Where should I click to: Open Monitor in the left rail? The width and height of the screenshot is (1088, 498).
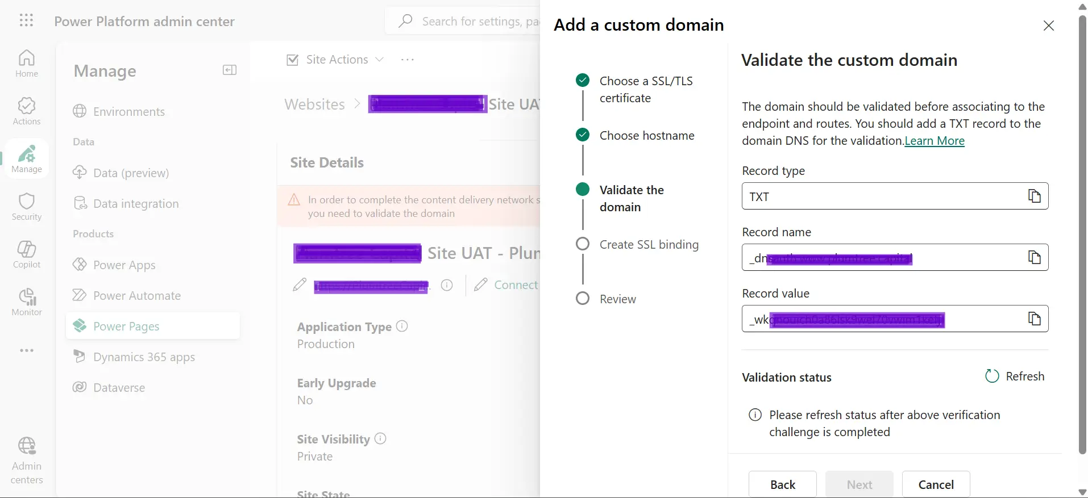(x=27, y=302)
